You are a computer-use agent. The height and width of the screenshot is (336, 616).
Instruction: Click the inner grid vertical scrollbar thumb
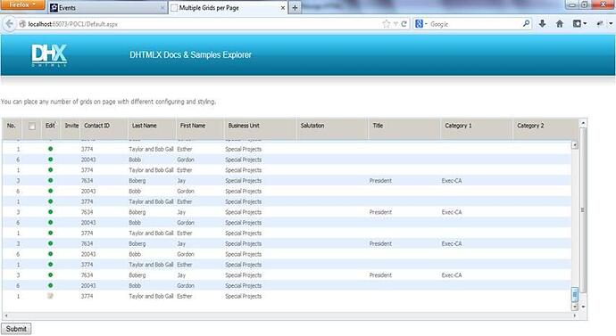[575, 294]
